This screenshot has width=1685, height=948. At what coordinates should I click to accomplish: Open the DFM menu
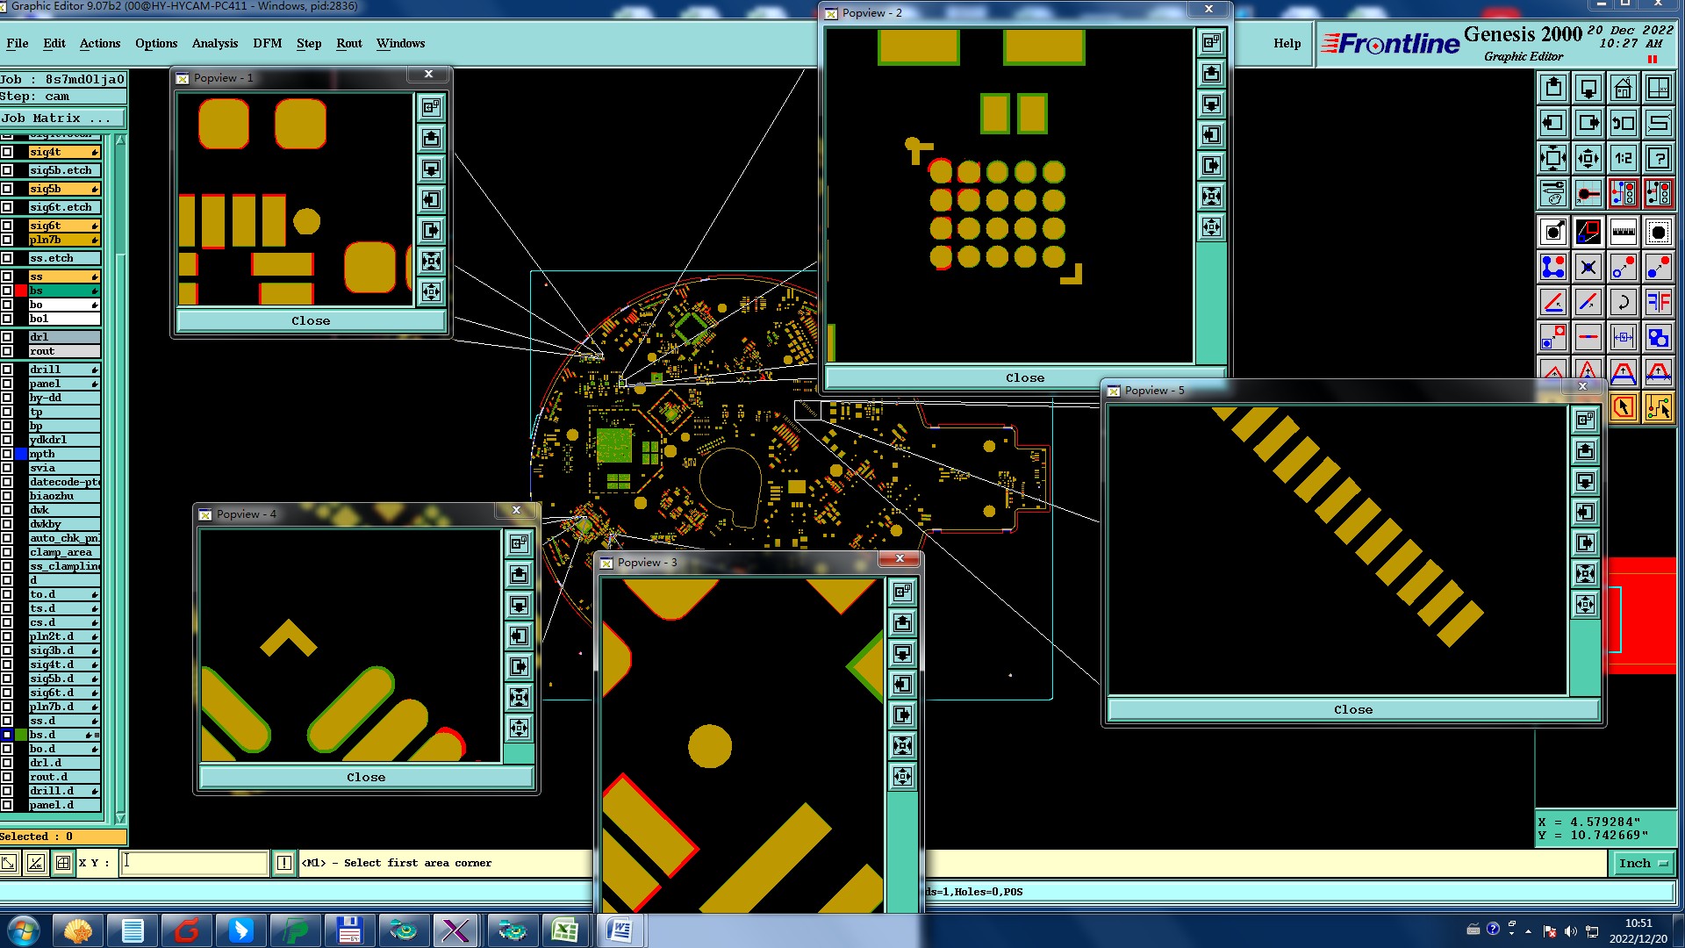click(267, 43)
